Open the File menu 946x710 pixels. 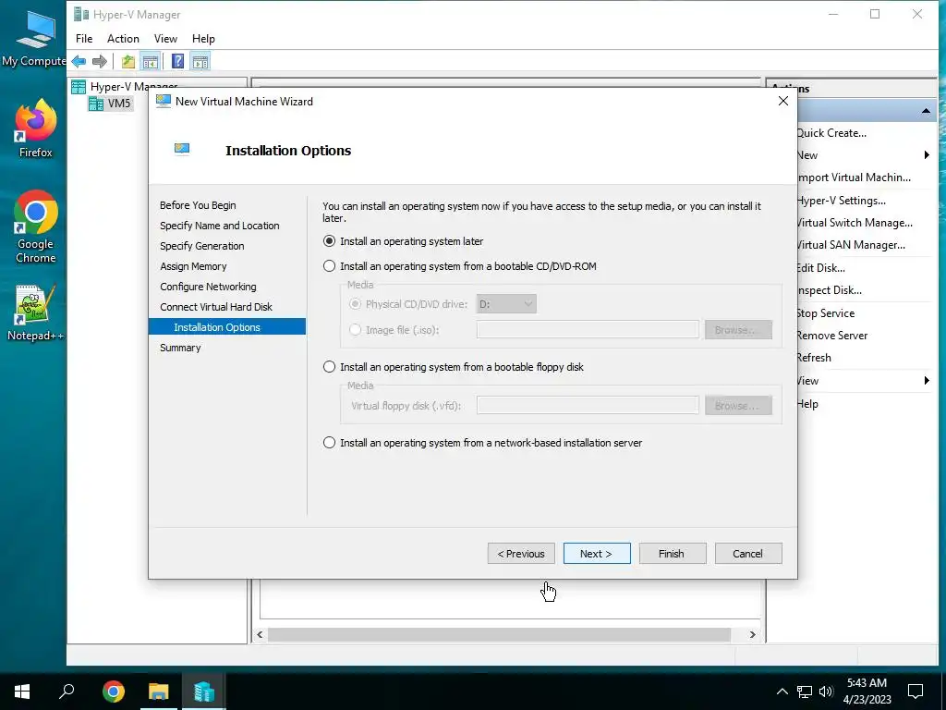pyautogui.click(x=84, y=39)
